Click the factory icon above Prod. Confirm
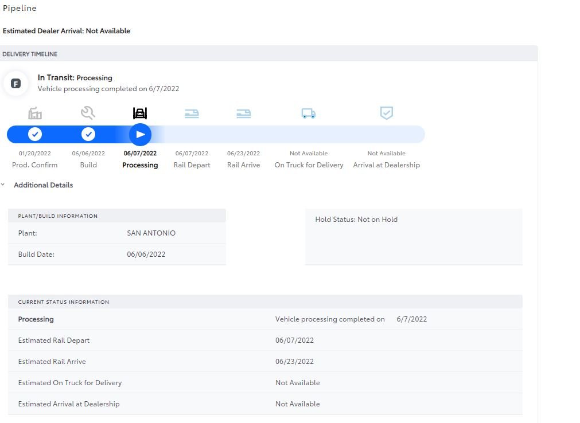 click(35, 113)
